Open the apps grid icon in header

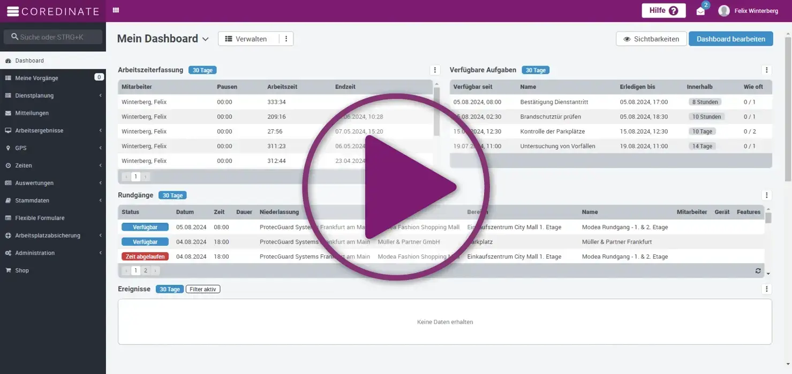coord(116,11)
